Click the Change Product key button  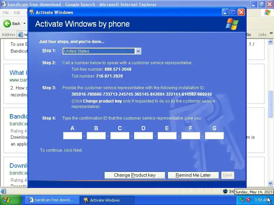point(135,175)
